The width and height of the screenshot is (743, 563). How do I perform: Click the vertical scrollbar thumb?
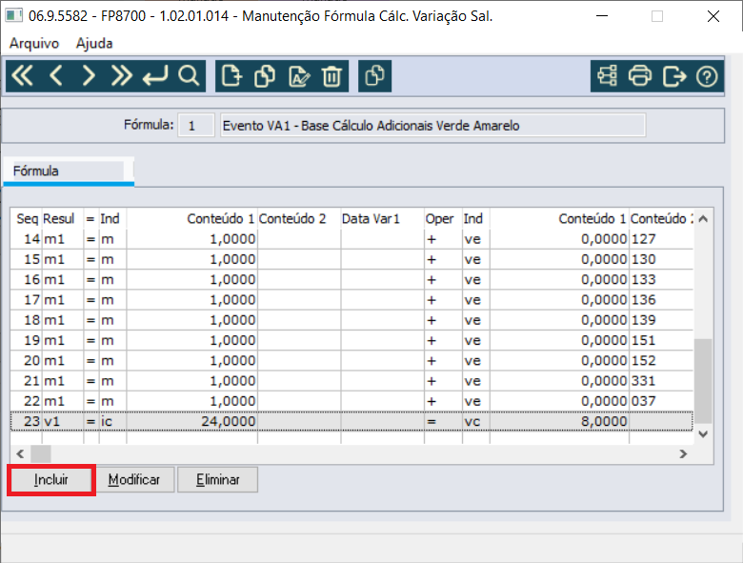coord(703,380)
